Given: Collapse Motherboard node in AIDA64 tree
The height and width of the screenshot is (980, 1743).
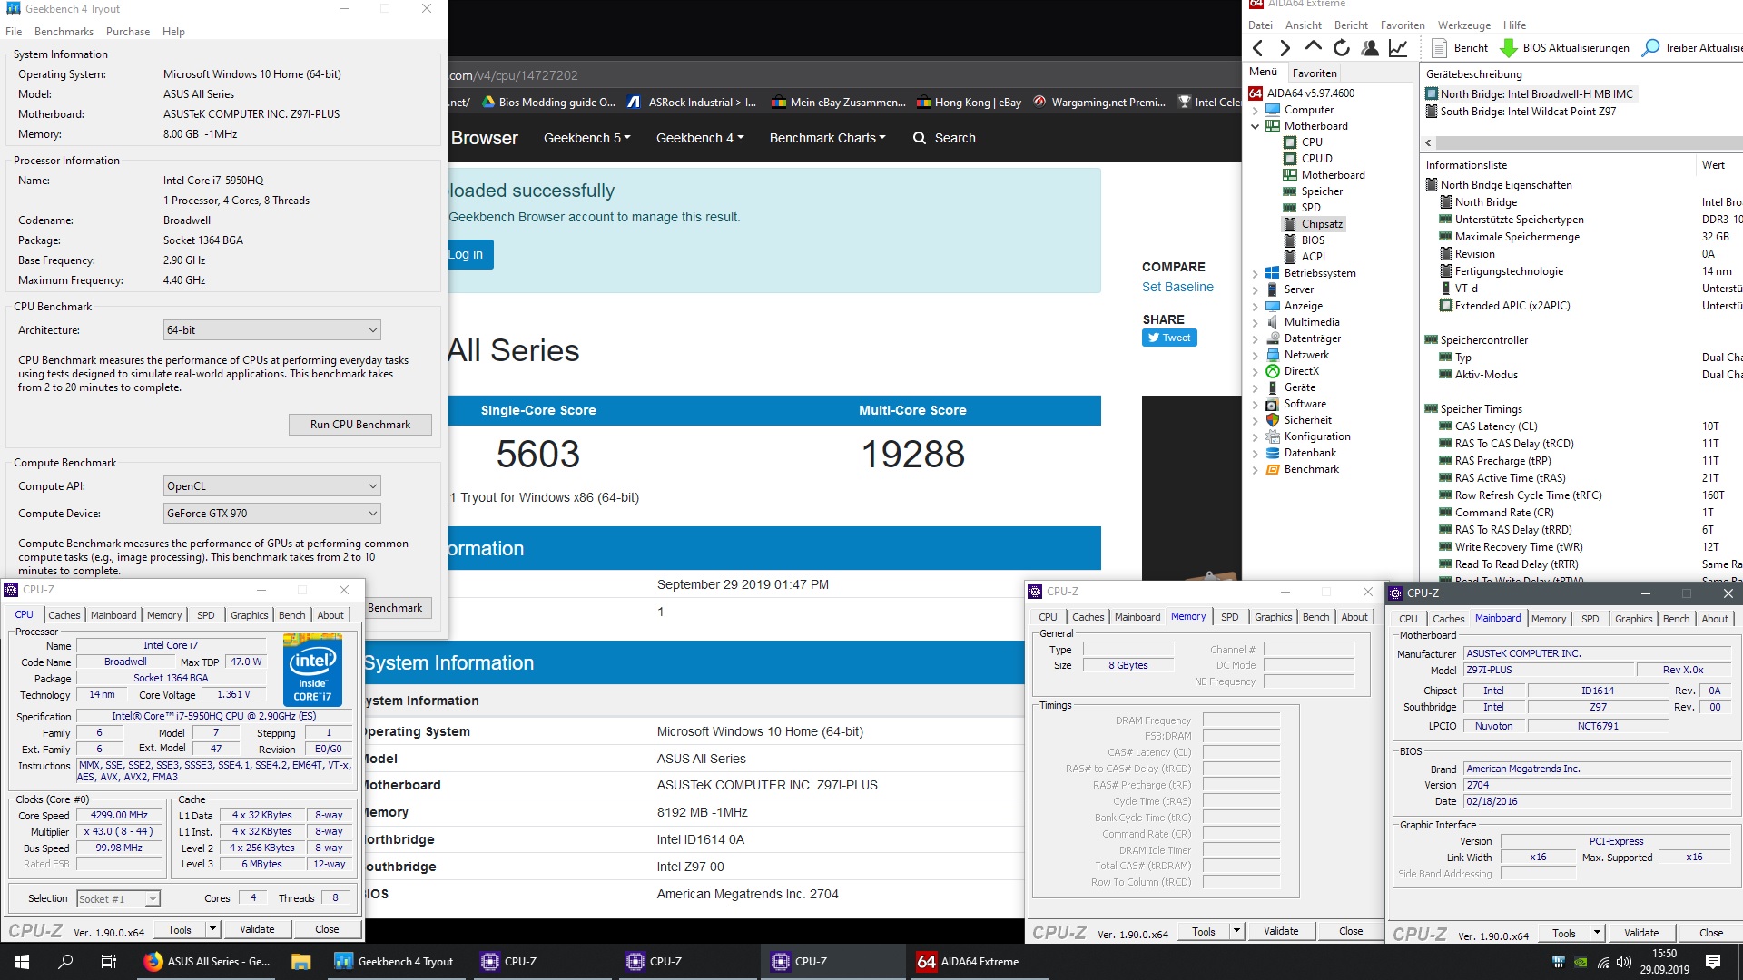Looking at the screenshot, I should [1255, 126].
